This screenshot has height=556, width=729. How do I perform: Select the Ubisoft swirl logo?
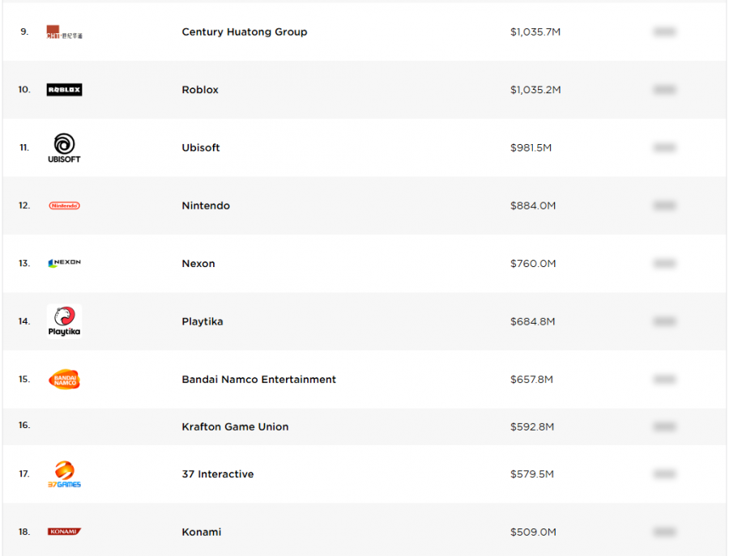[x=64, y=148]
